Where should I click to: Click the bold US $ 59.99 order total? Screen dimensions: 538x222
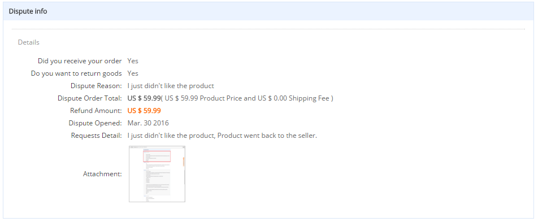144,98
